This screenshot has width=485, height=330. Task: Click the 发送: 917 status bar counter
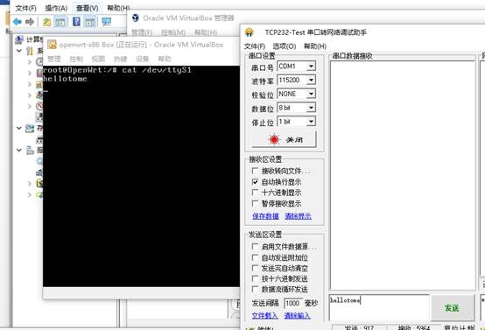[359, 327]
